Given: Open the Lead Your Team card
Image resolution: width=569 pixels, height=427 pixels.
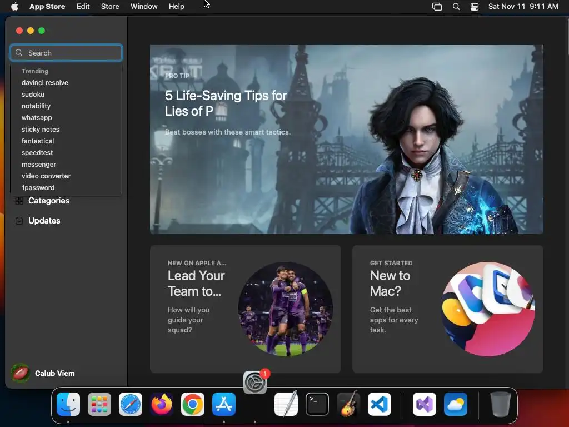Looking at the screenshot, I should (x=245, y=309).
